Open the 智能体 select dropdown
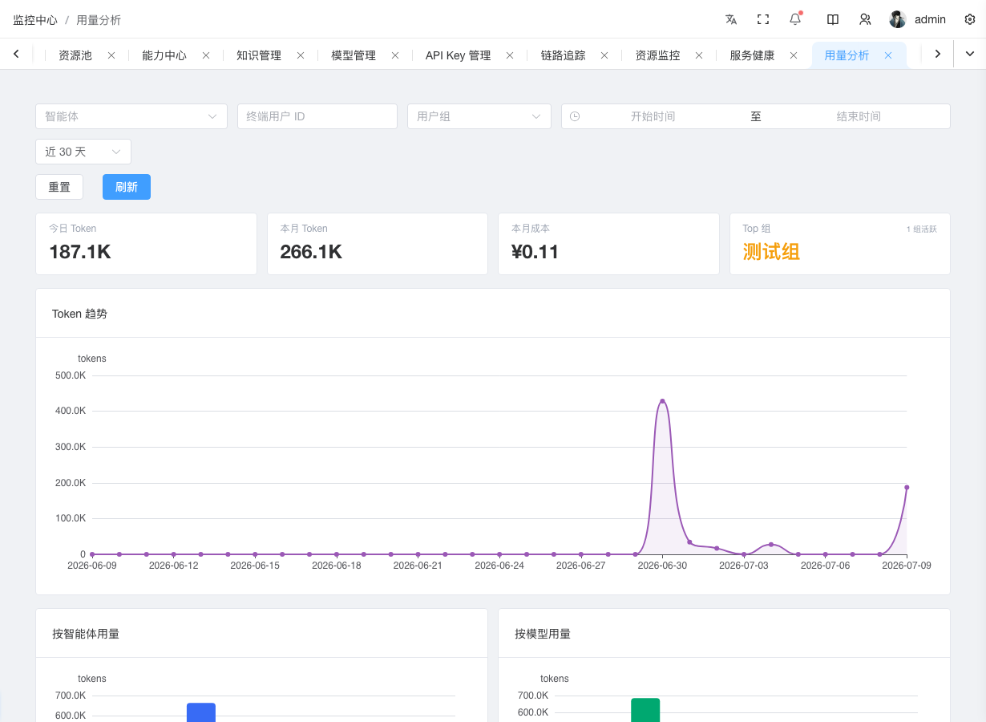 click(131, 116)
